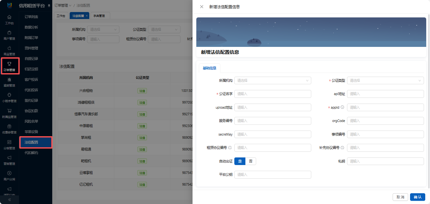Set 自动出证 to 否
The image size is (430, 204).
(250, 161)
